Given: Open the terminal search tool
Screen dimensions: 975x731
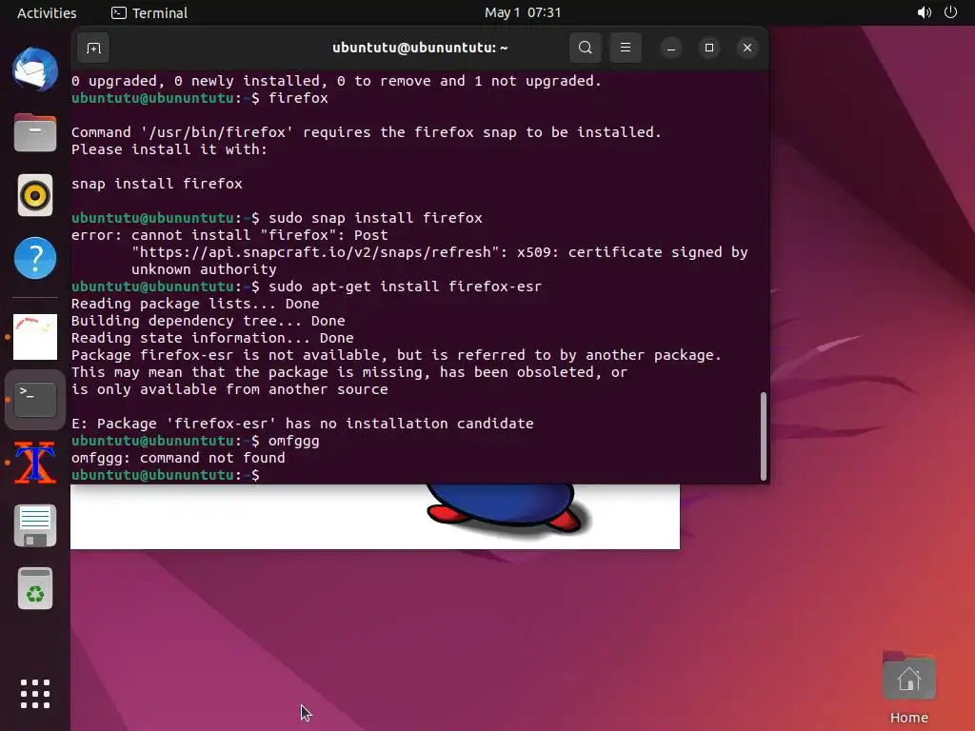Looking at the screenshot, I should [586, 48].
